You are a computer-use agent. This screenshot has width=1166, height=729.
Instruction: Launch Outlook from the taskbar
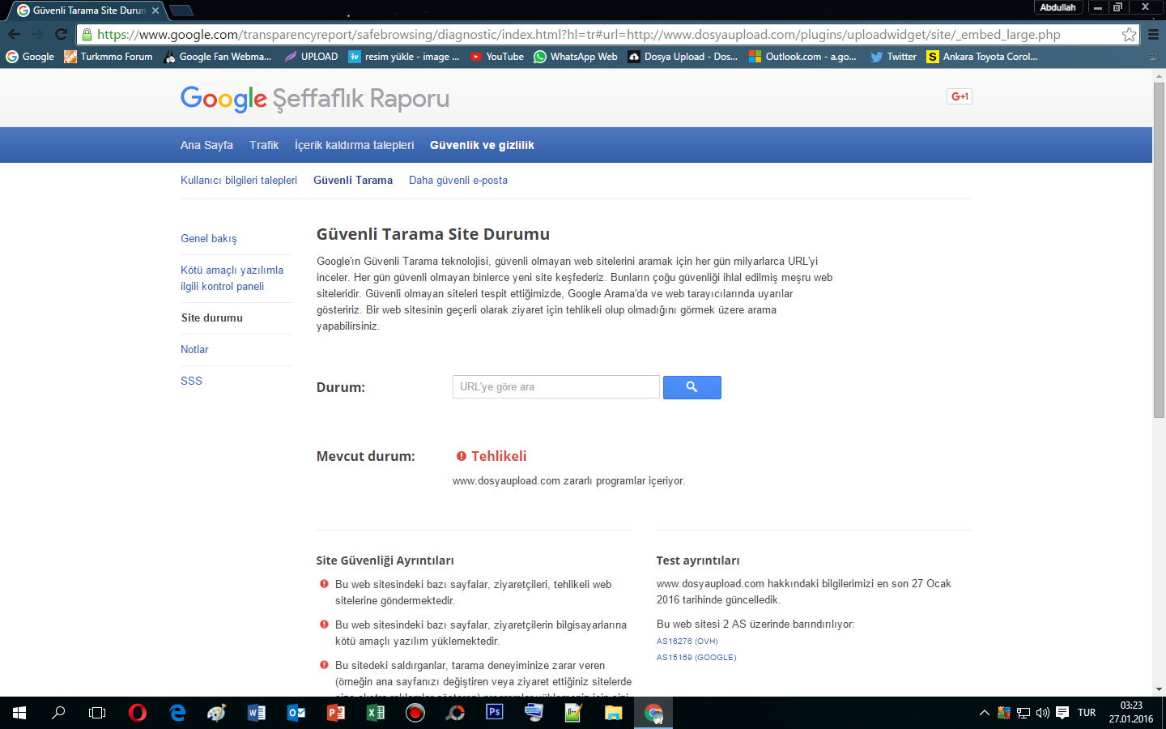point(296,713)
